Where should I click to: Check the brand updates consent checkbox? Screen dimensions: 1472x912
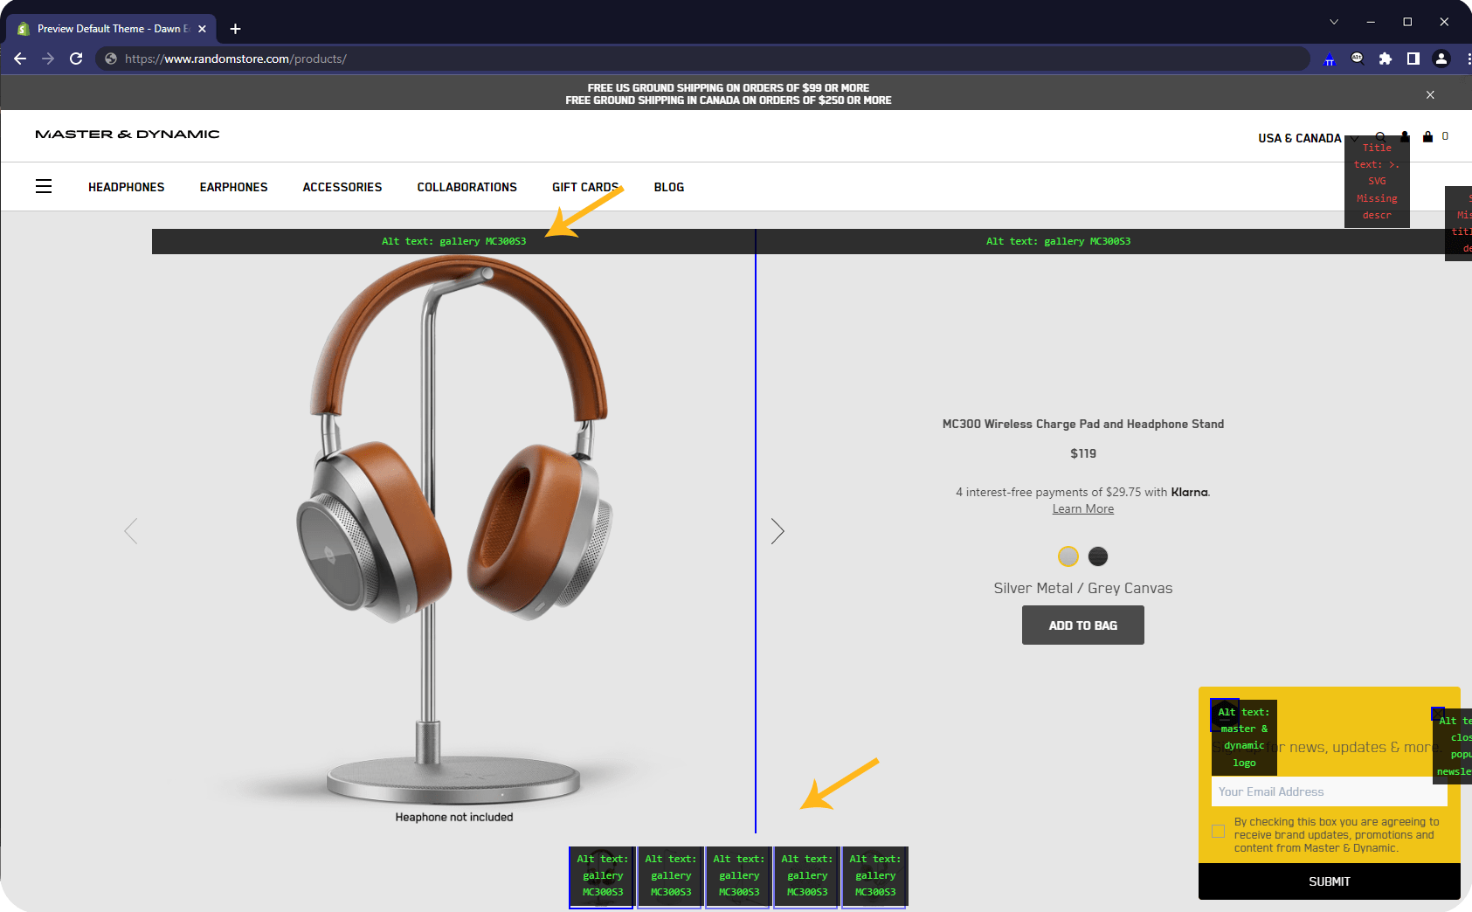click(1219, 831)
